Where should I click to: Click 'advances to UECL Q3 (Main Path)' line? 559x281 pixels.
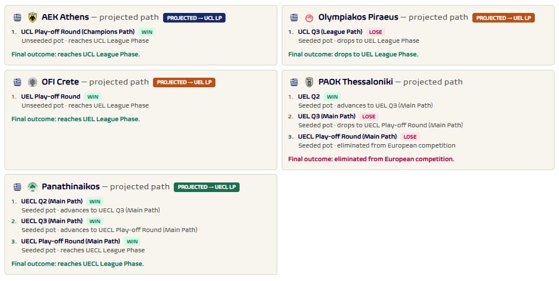(91, 210)
